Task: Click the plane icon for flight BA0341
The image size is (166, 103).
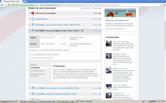Action: coord(33,25)
